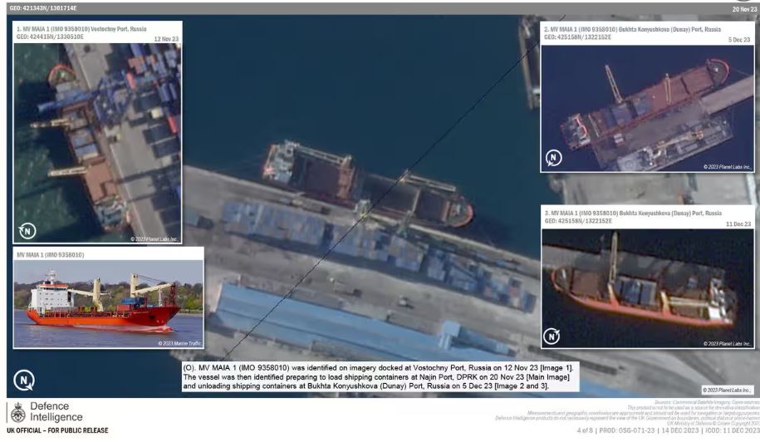This screenshot has height=442, width=760.
Task: Click the 20 Nov 23 date label
Action: pyautogui.click(x=743, y=8)
